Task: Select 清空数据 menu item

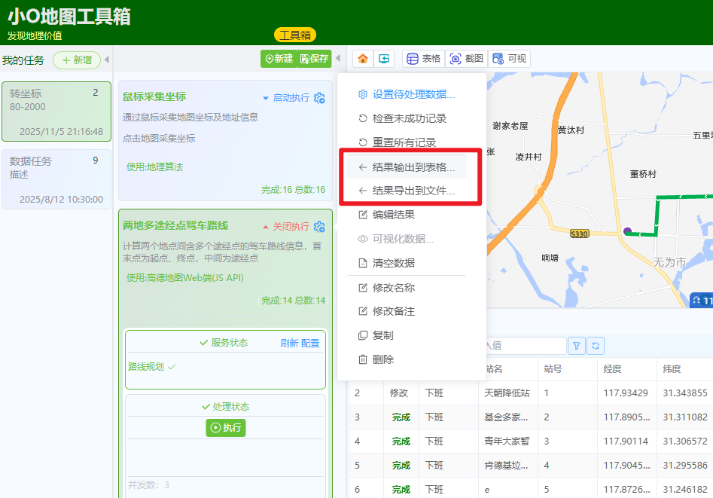Action: [407, 263]
